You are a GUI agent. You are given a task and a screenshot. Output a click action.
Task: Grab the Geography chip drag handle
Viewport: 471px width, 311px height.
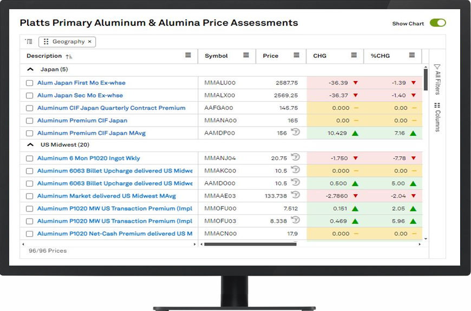point(46,42)
